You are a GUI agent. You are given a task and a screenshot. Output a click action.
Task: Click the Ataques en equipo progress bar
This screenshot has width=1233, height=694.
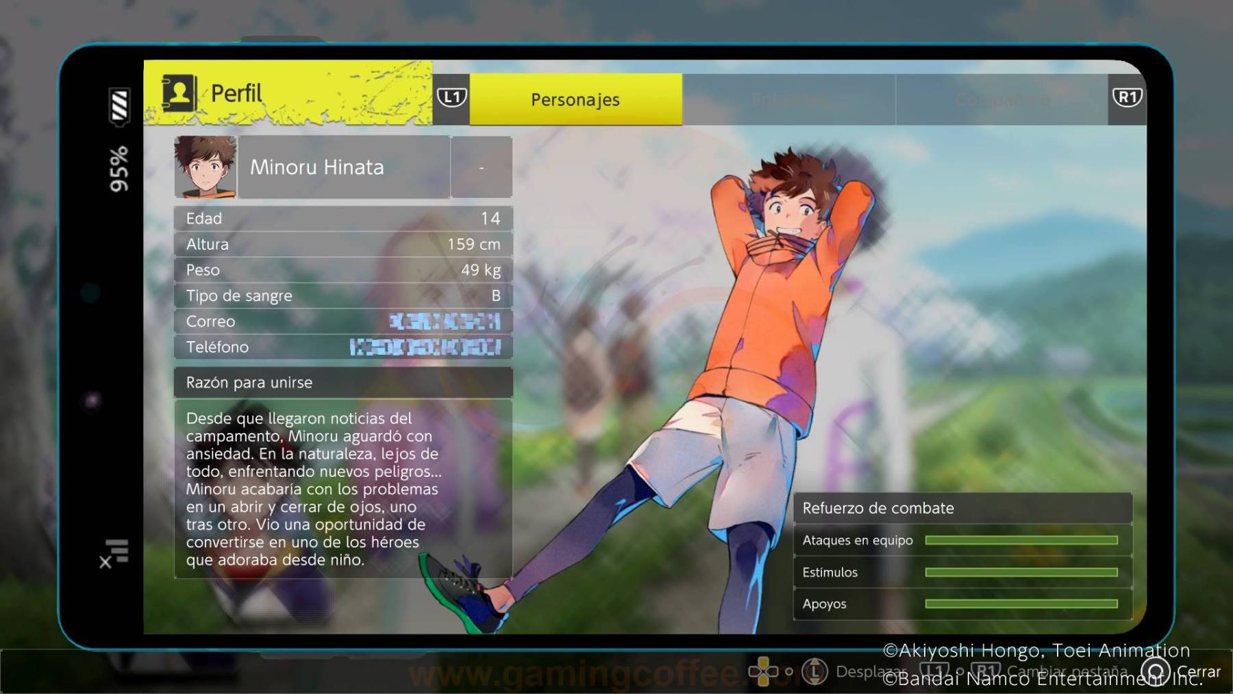[1021, 541]
